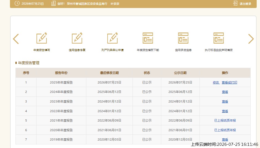Click the 年度报告填写 label

[41, 50]
